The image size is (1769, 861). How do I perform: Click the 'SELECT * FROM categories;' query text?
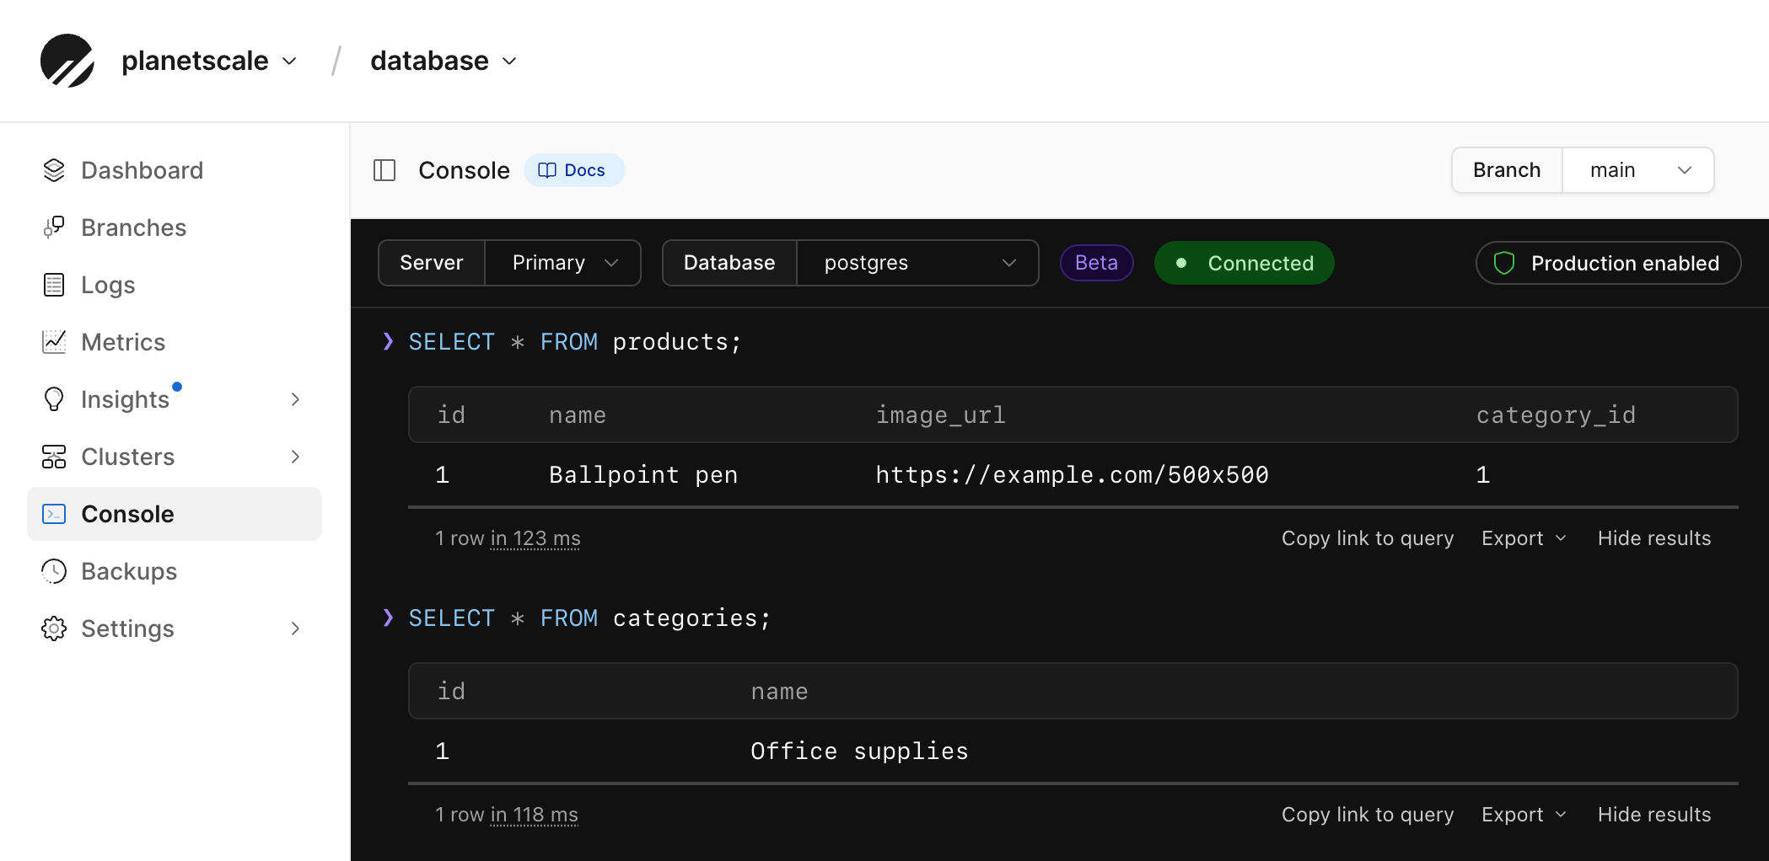click(x=589, y=618)
